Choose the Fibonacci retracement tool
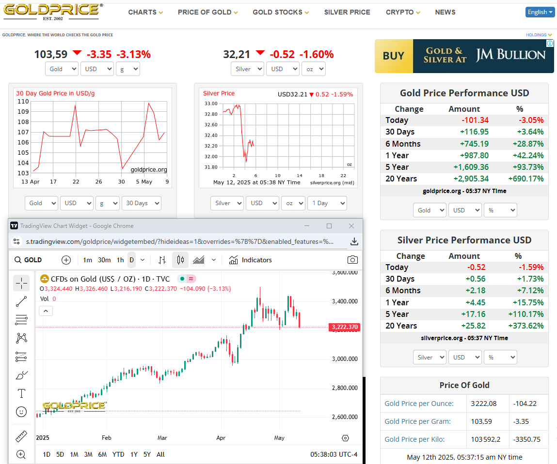The image size is (557, 464). tap(21, 320)
